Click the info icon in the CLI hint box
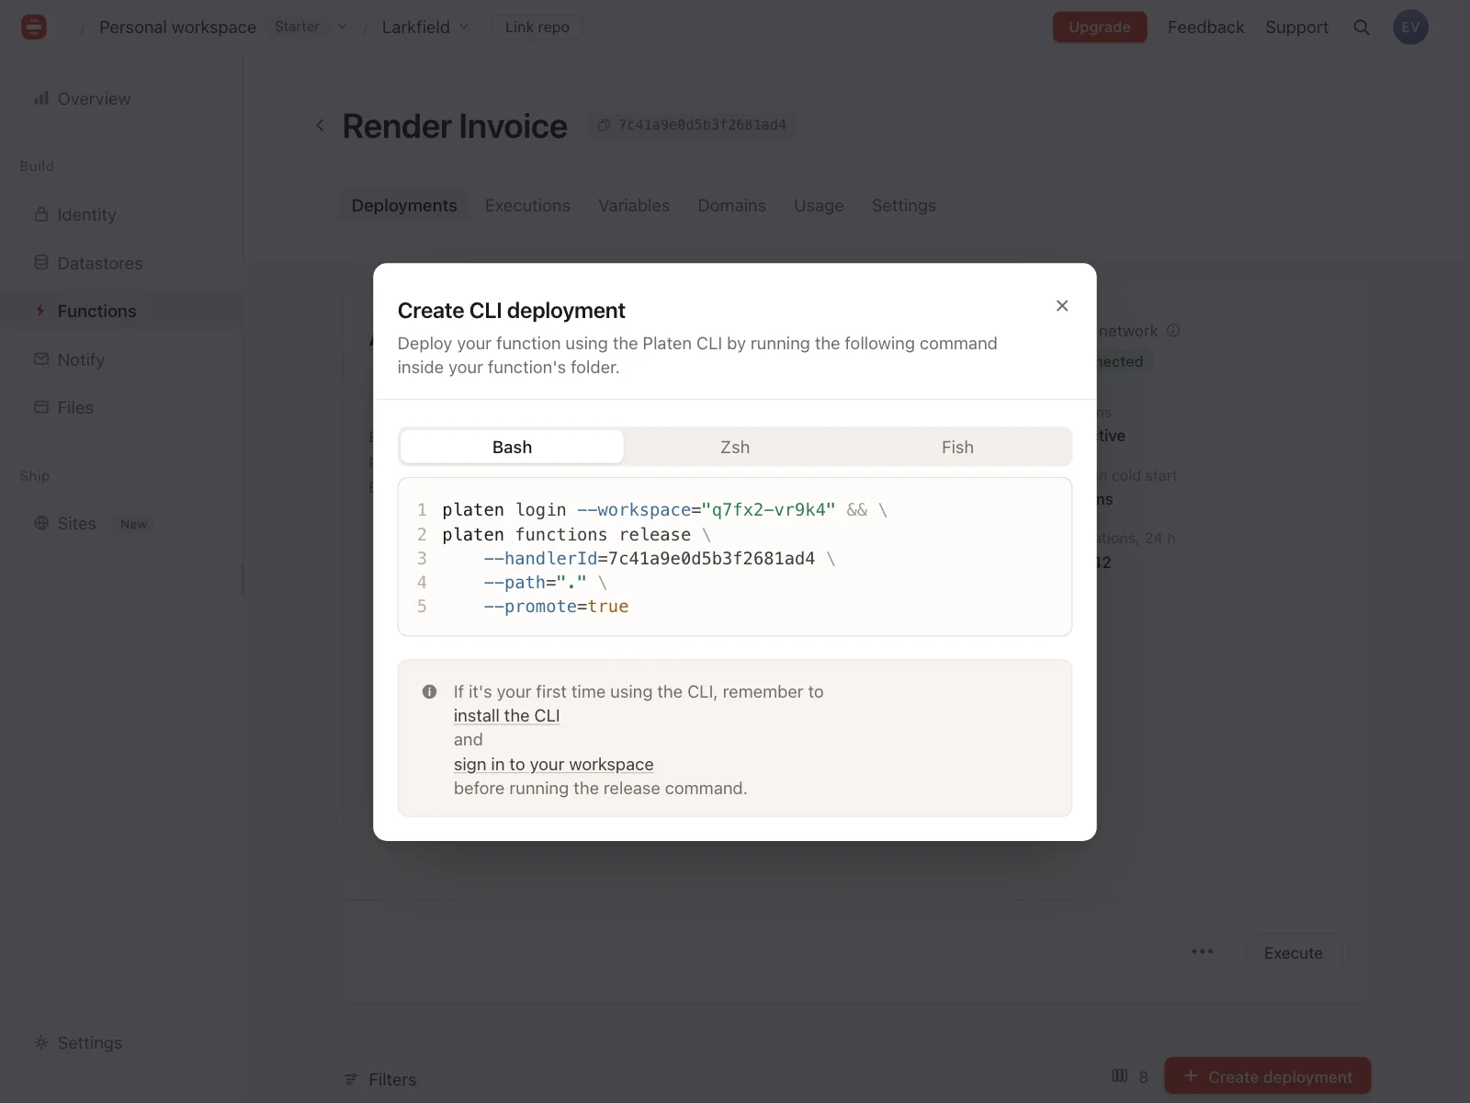Viewport: 1470px width, 1103px height. (x=429, y=692)
